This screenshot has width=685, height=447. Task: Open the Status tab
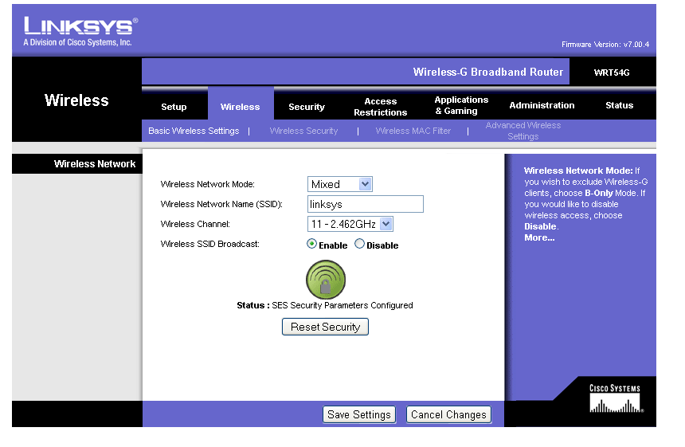(619, 105)
